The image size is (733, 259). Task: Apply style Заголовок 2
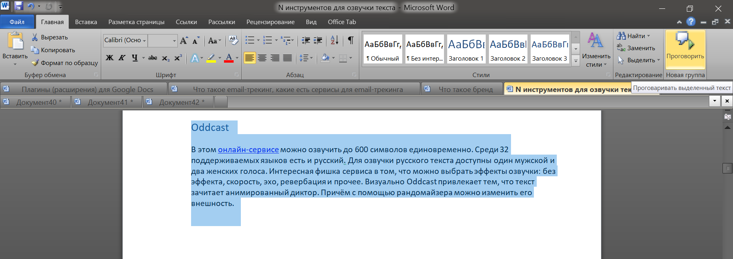[x=508, y=49]
